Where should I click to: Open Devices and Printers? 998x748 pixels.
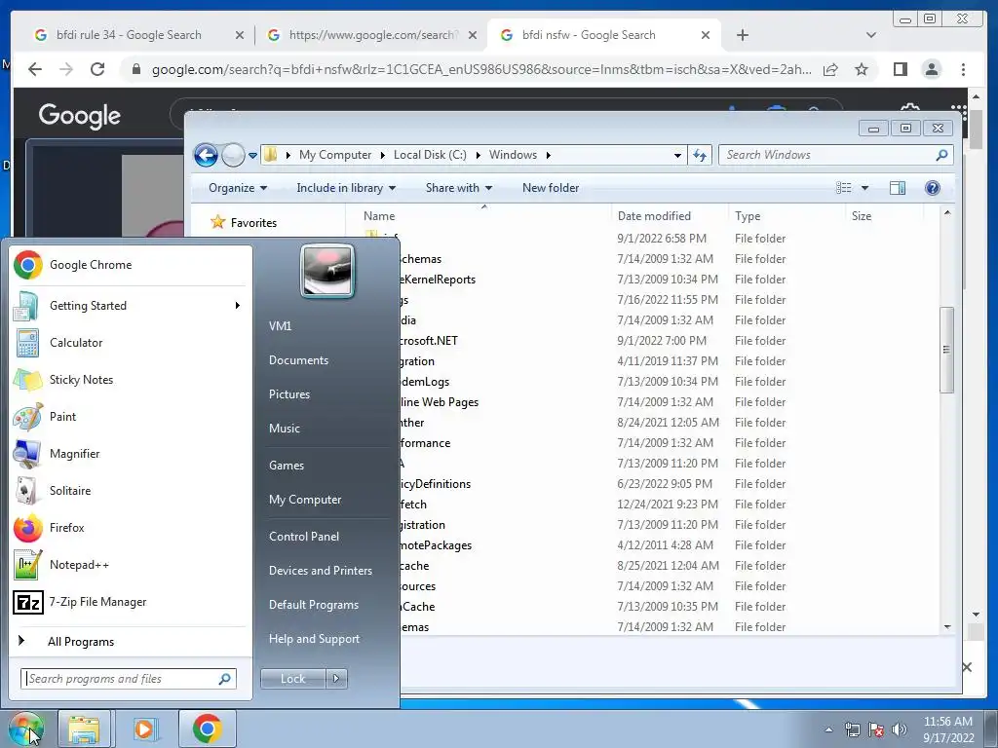pos(320,571)
